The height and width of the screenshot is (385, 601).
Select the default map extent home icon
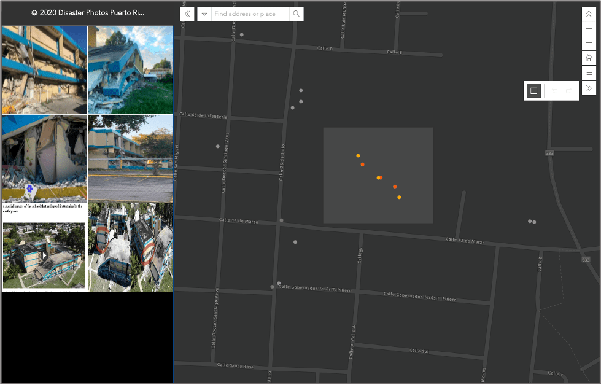point(589,58)
